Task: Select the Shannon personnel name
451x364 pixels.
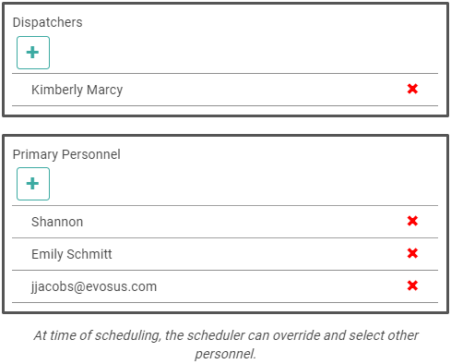Action: [57, 222]
